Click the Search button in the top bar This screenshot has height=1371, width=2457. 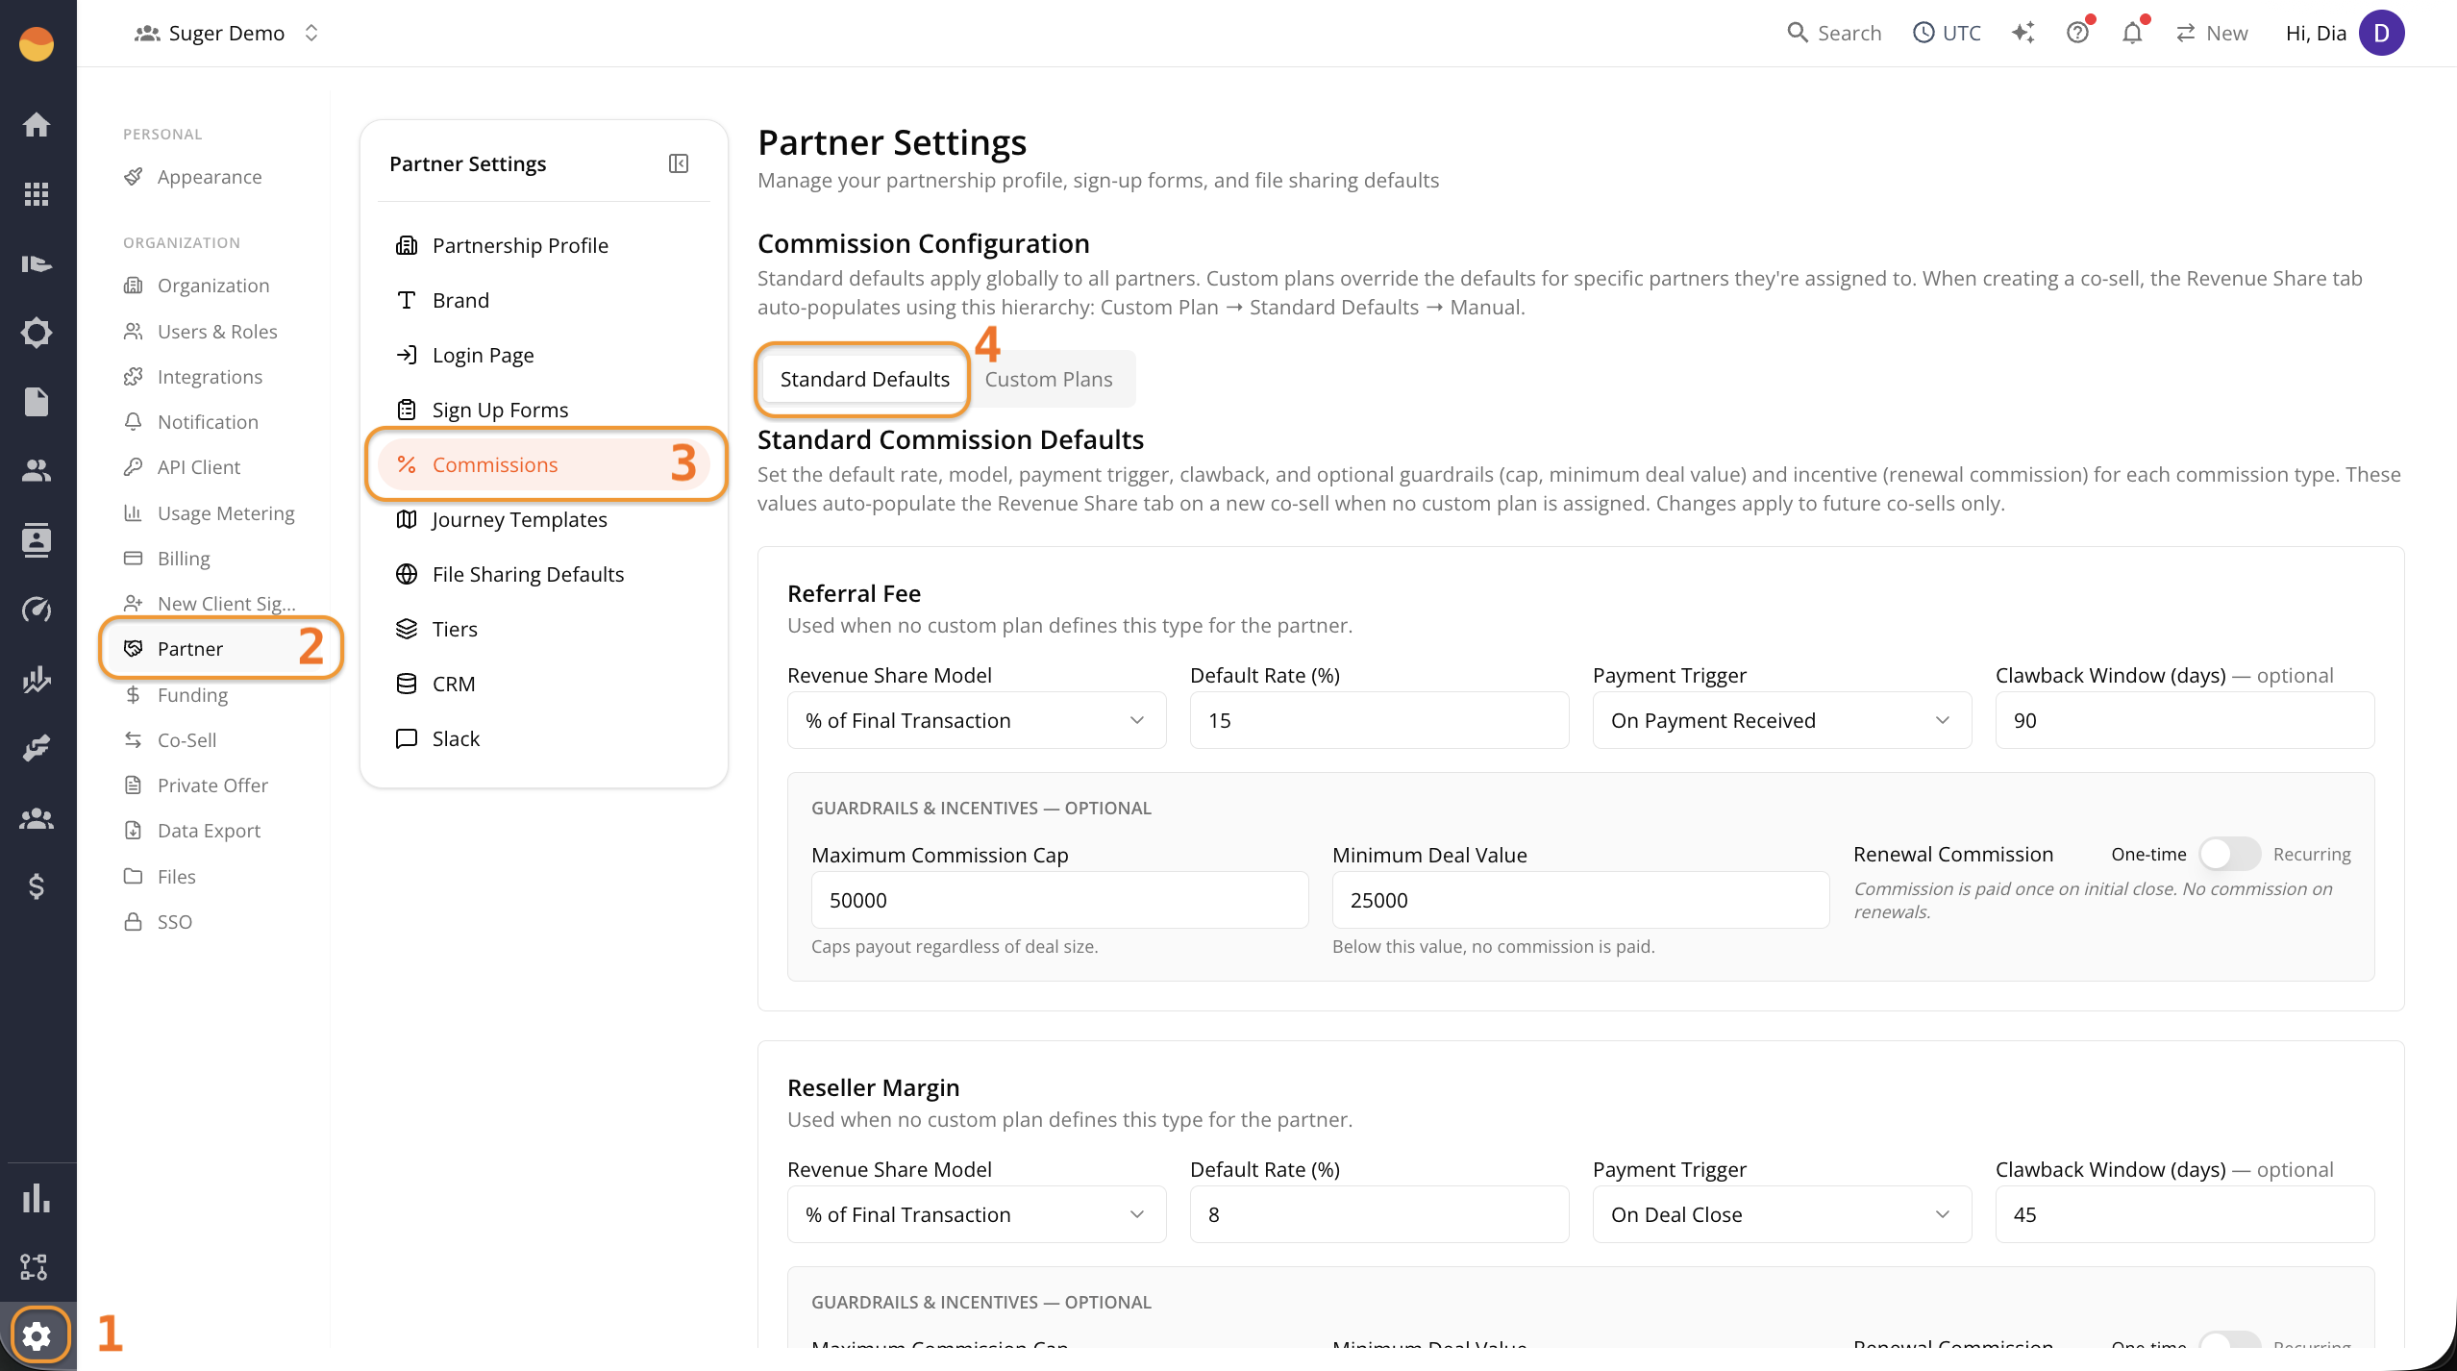point(1834,33)
